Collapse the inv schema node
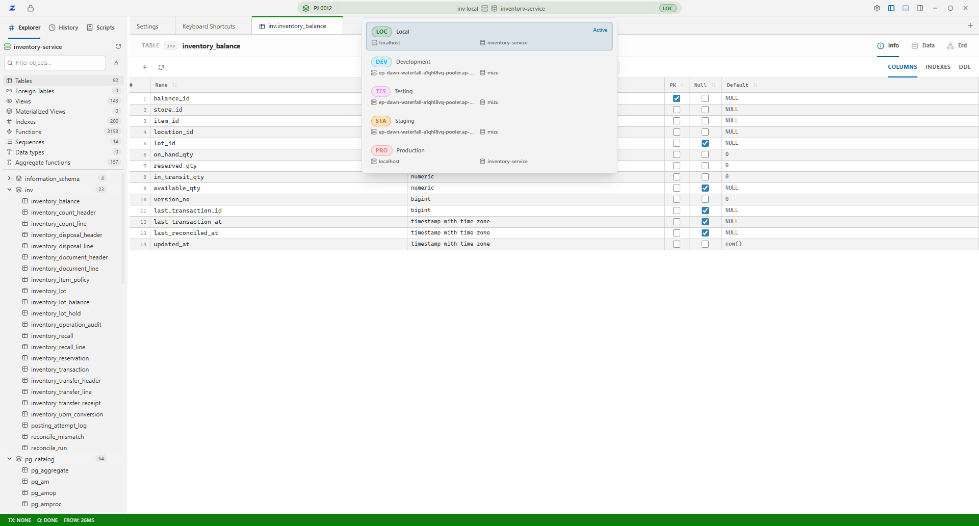 pyautogui.click(x=9, y=190)
